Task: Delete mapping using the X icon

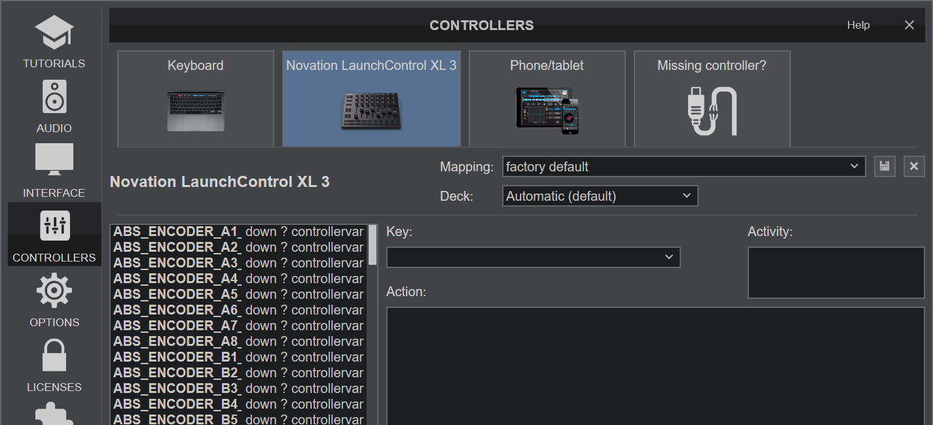Action: tap(914, 167)
